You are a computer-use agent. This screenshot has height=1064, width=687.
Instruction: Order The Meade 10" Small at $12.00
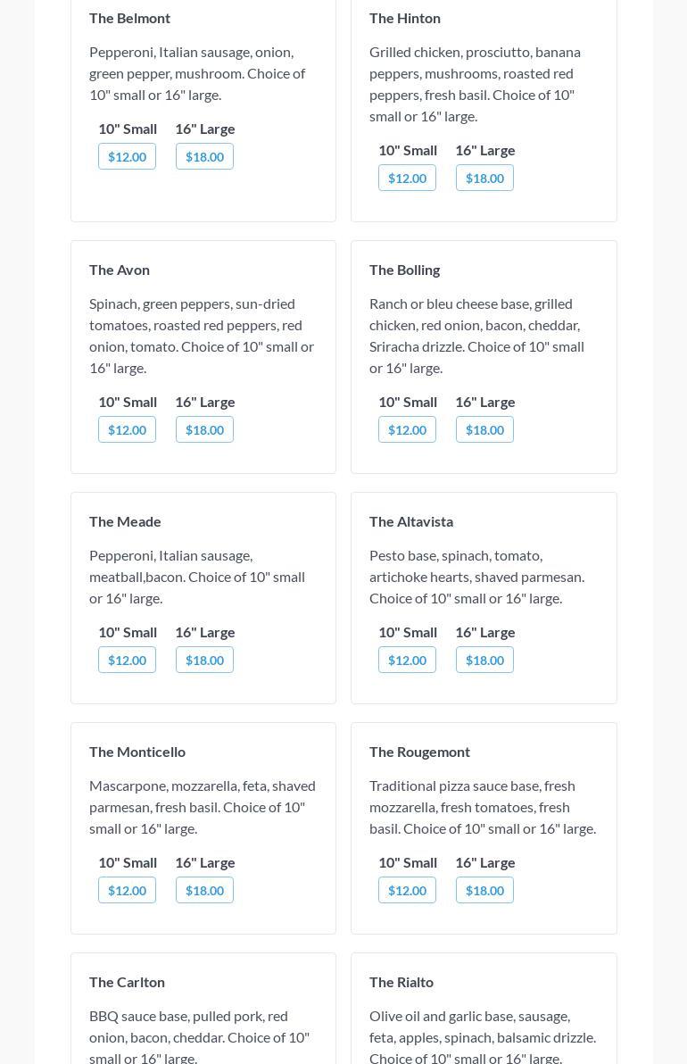[127, 661]
